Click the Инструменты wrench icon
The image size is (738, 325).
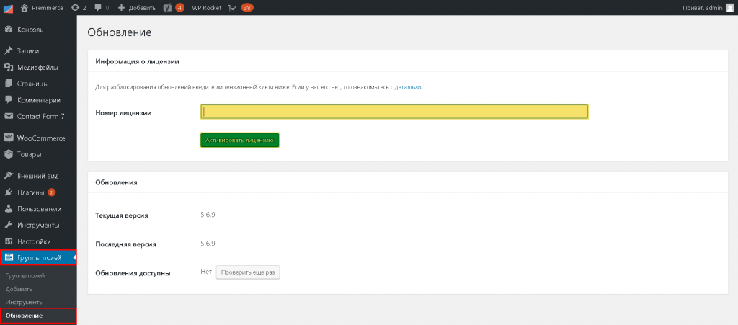8,225
